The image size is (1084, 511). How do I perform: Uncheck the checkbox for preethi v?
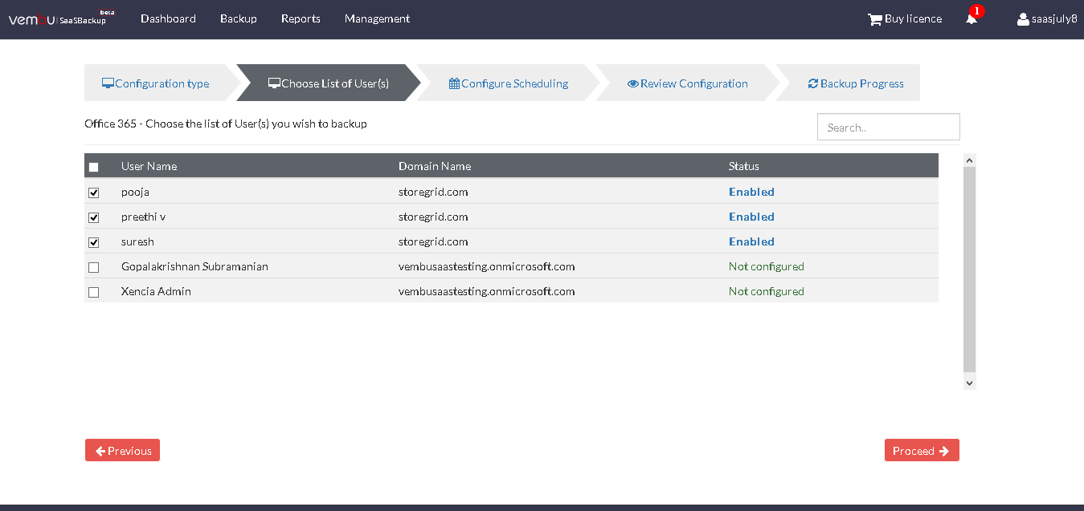[x=94, y=217]
